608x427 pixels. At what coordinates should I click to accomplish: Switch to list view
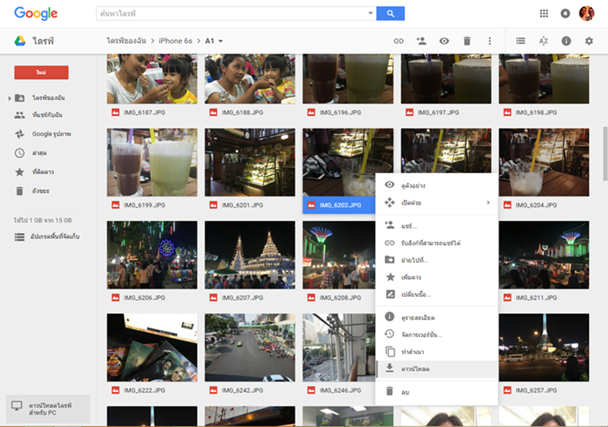click(x=521, y=41)
